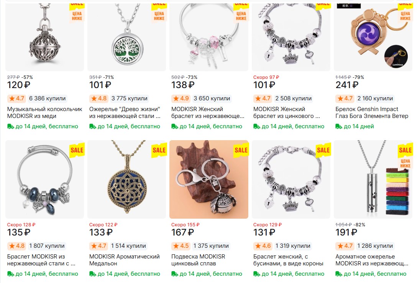Click delivery truck icon under Genshin Impact keychain
This screenshot has height=283, width=420.
339,126
